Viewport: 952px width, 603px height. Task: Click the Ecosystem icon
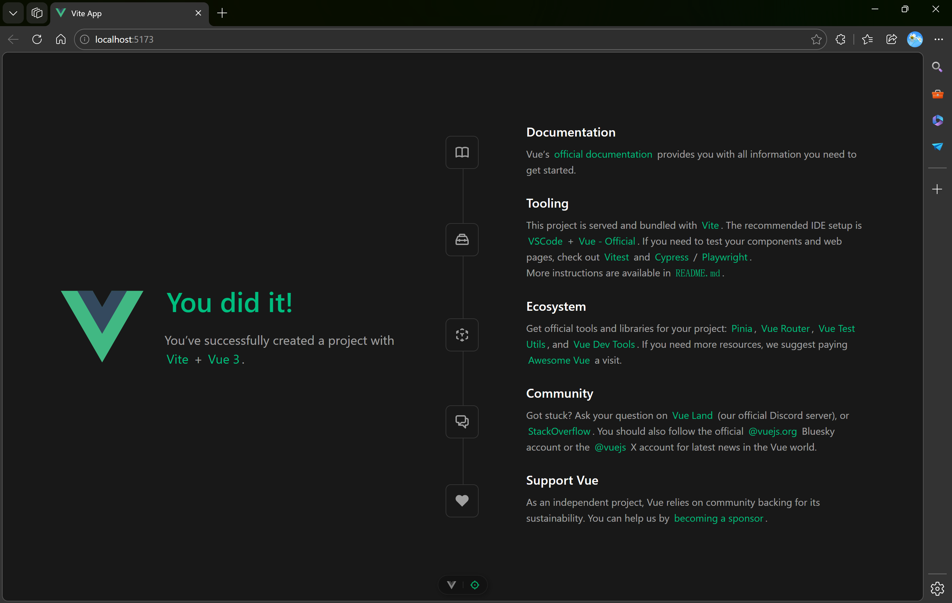(x=462, y=335)
